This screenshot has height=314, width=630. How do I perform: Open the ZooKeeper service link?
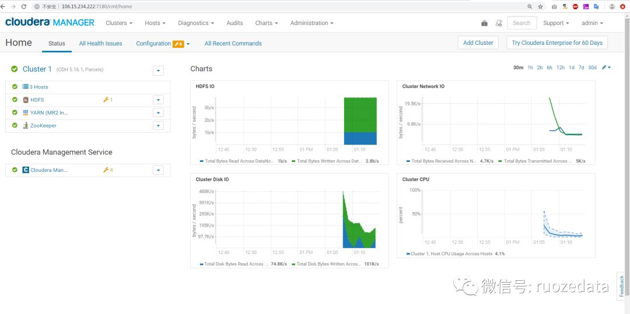pyautogui.click(x=43, y=125)
